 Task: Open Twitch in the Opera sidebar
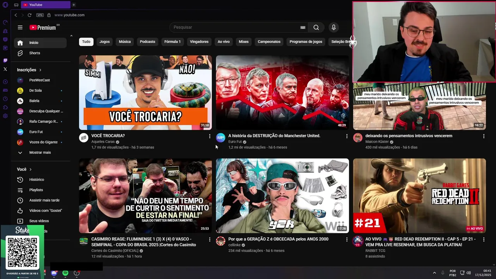pos(5,60)
